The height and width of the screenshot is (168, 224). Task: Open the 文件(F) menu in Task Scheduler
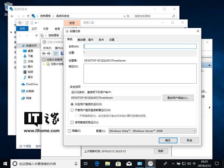(47, 48)
